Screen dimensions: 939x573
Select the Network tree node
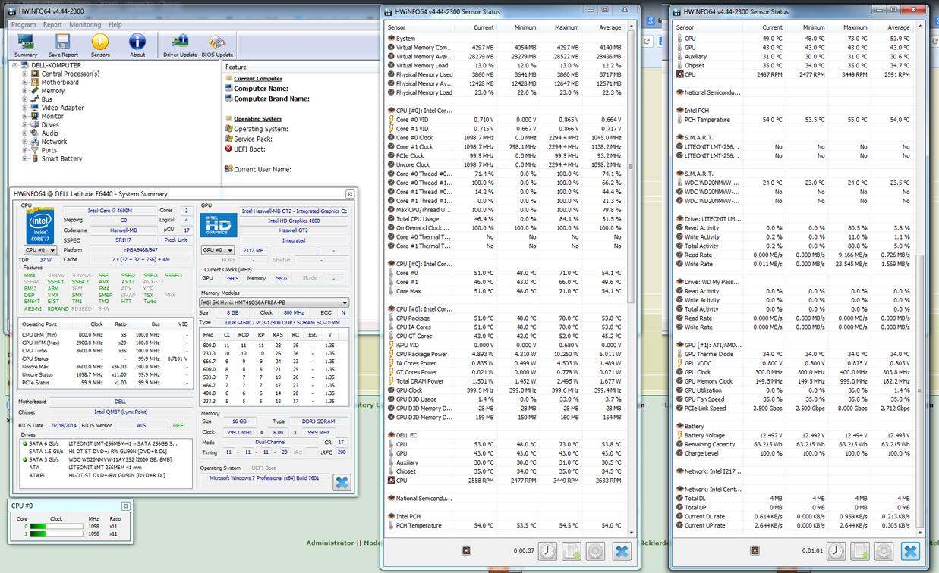(54, 142)
